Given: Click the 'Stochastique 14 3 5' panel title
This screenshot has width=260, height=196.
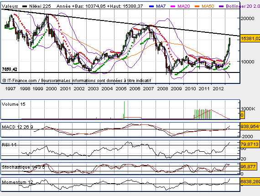Looking at the screenshot, I should [23, 167].
